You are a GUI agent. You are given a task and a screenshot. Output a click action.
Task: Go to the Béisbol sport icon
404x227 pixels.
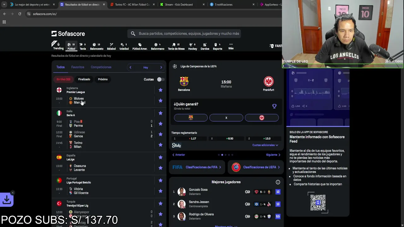click(x=111, y=46)
